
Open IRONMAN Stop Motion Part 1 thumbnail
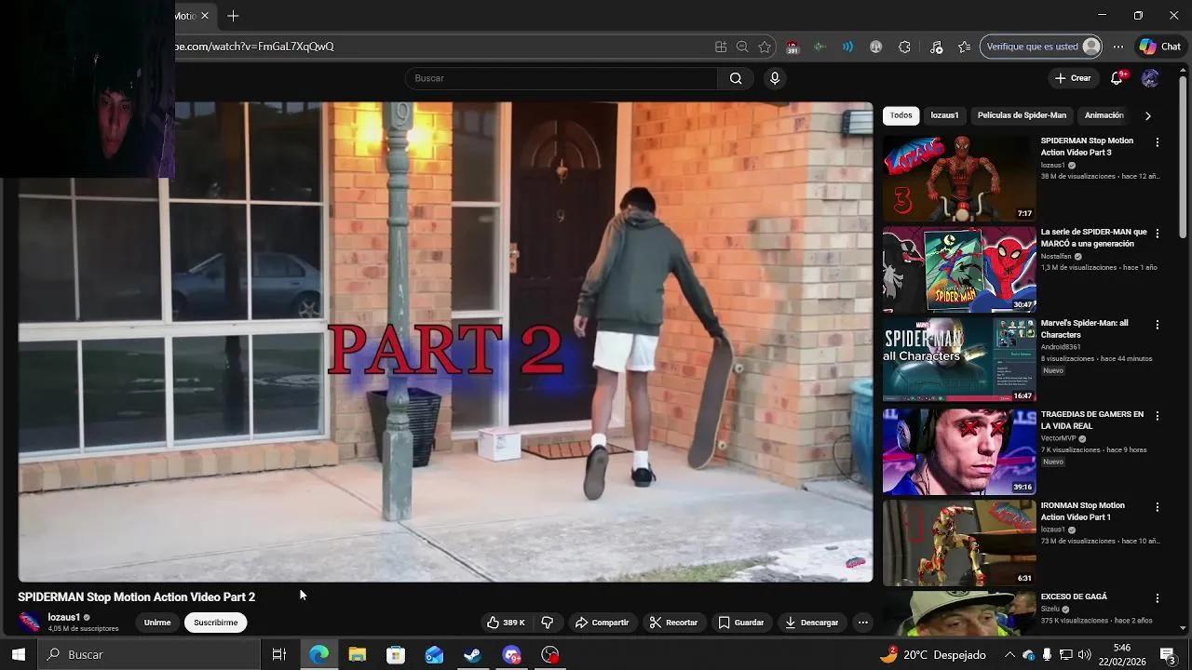coord(959,543)
